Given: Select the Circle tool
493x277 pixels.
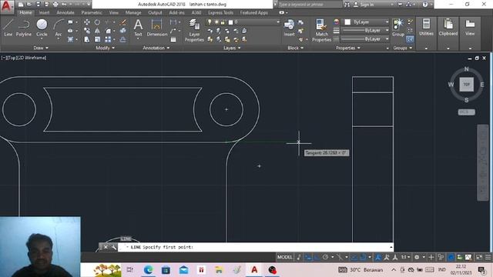Looking at the screenshot, I should [42, 28].
